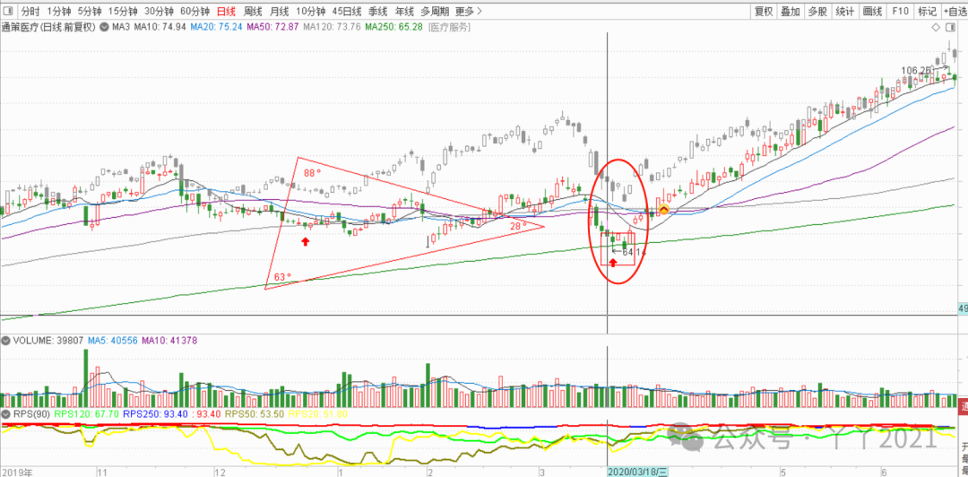Open F10 company information

click(x=900, y=12)
